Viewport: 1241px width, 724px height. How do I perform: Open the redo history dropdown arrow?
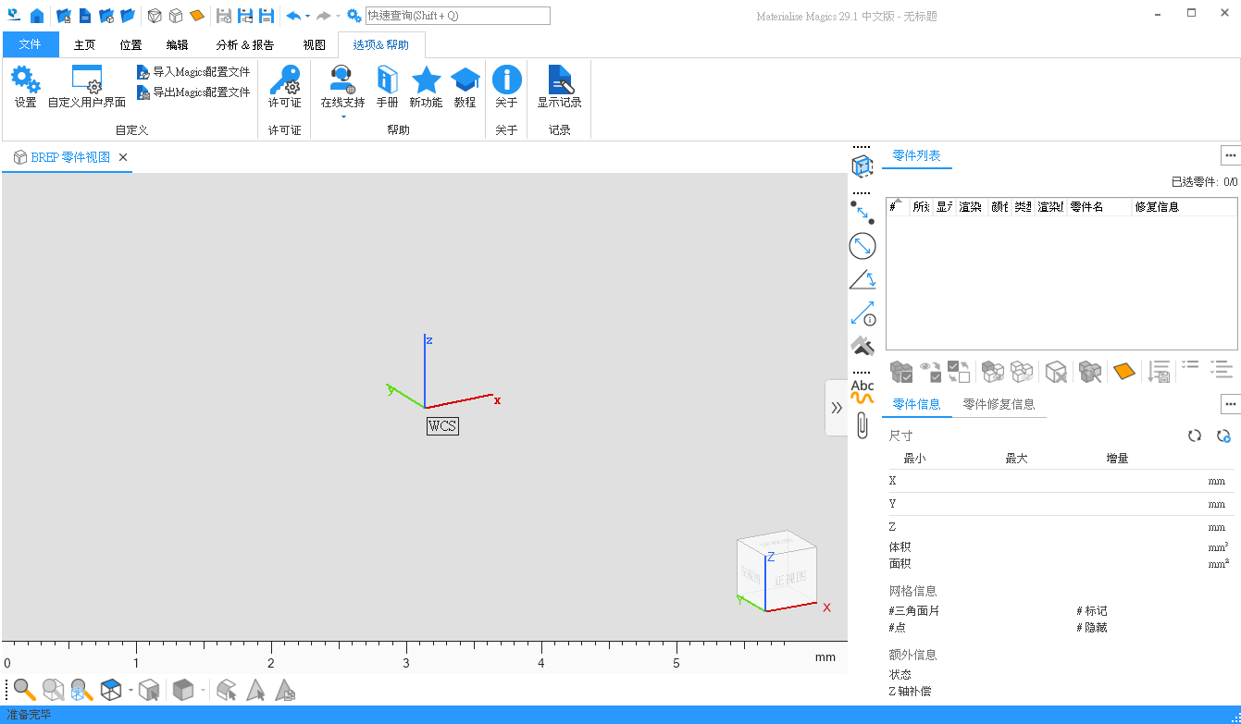click(338, 16)
